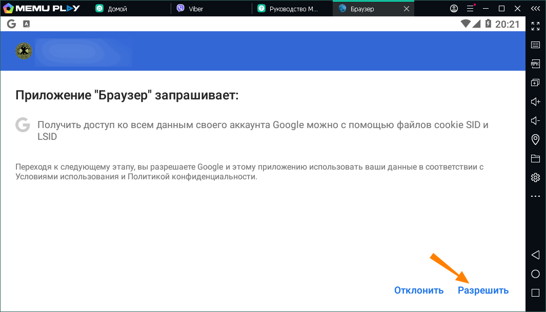
Task: Switch to the Руководство M... tab
Action: pyautogui.click(x=293, y=8)
